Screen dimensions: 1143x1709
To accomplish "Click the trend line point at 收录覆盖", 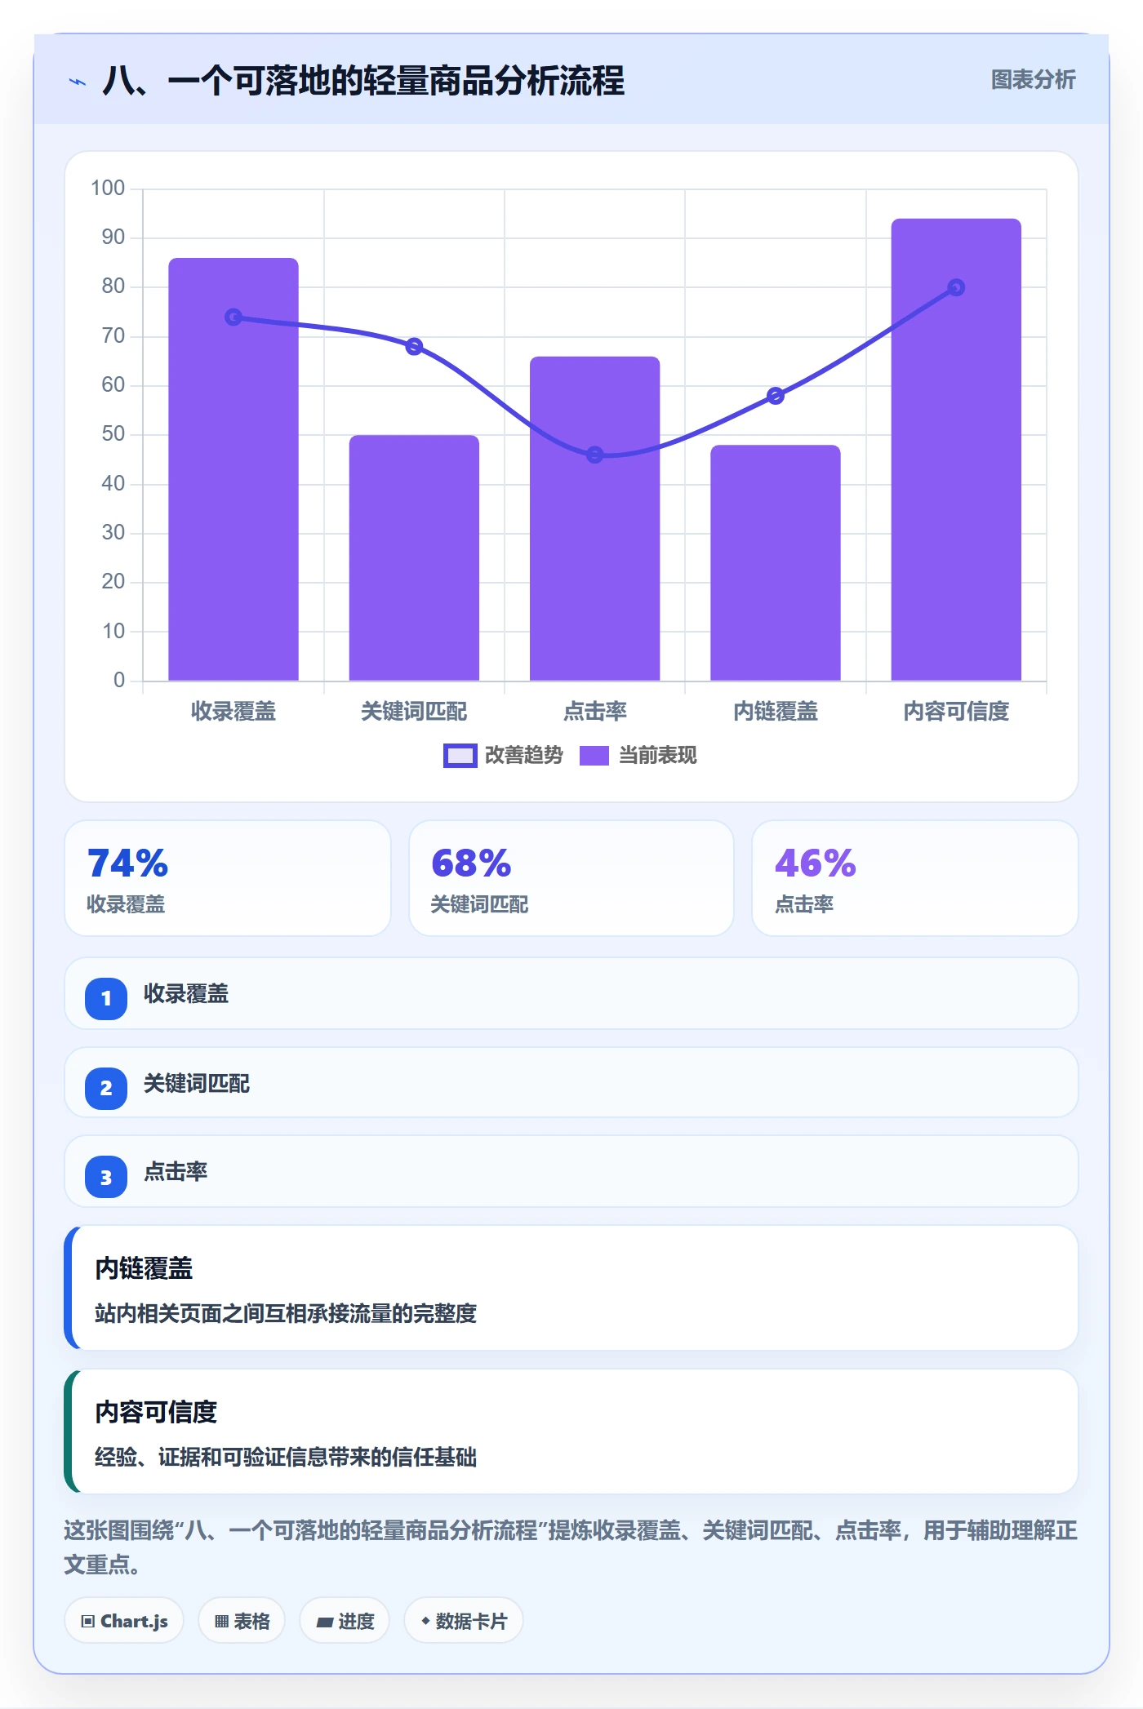I will coord(233,317).
